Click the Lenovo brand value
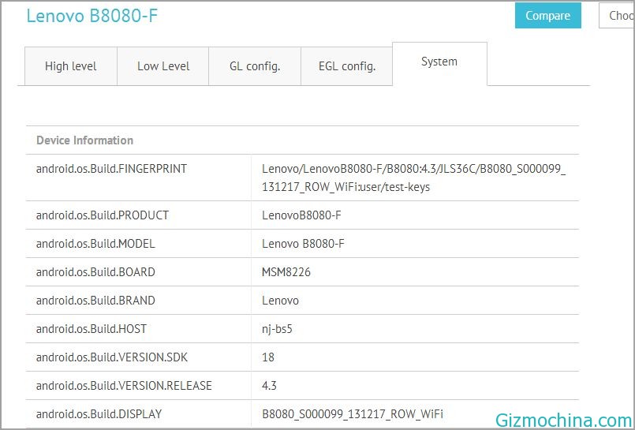The image size is (635, 430). click(280, 301)
